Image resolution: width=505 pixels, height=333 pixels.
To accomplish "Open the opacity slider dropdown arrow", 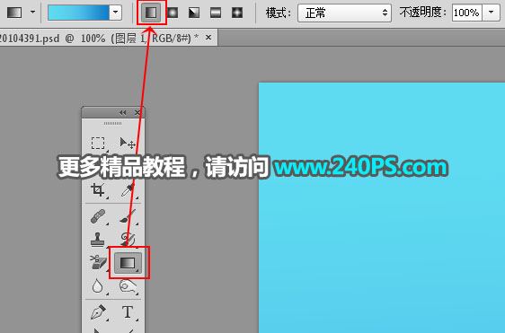I will [x=491, y=13].
